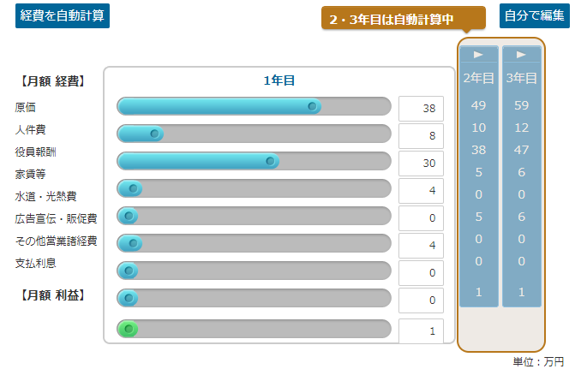This screenshot has width=575, height=369.
Task: Click the 家賃等 value field showing 4
Action: tap(421, 191)
